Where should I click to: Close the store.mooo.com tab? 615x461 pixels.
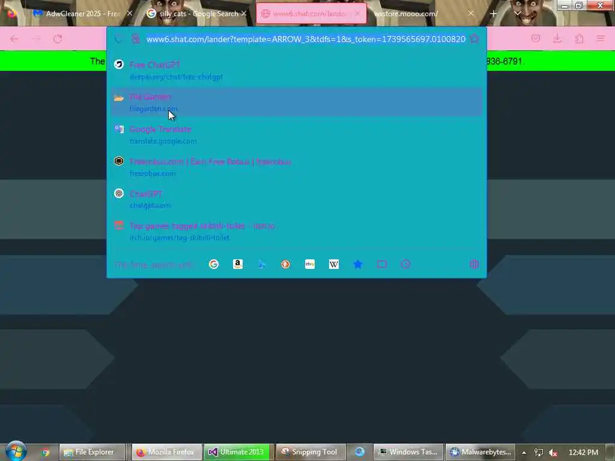click(471, 13)
